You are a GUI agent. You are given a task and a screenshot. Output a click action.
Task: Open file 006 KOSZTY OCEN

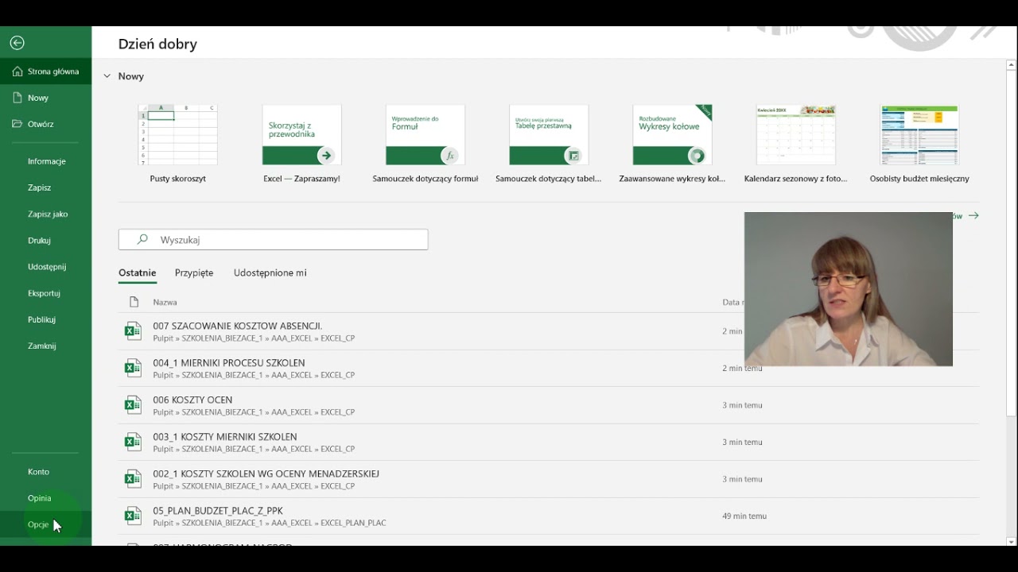pyautogui.click(x=192, y=400)
